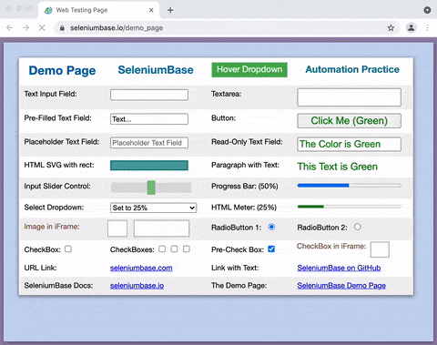Click the SeleniumBase heading
437x345 pixels.
(x=156, y=70)
